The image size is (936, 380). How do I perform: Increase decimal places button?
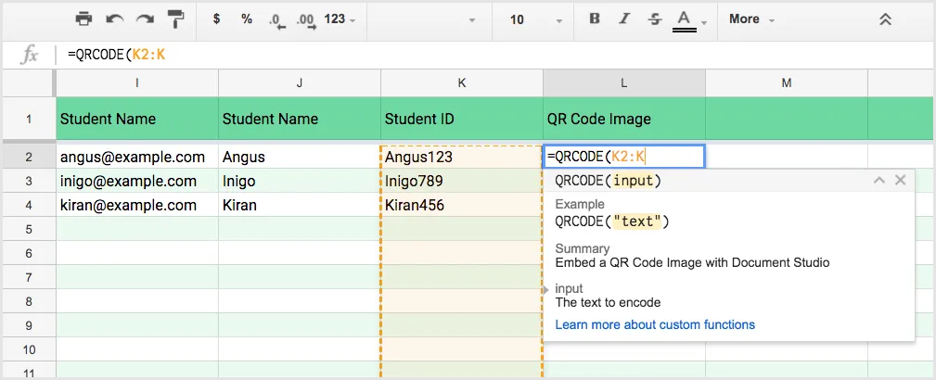[x=306, y=19]
